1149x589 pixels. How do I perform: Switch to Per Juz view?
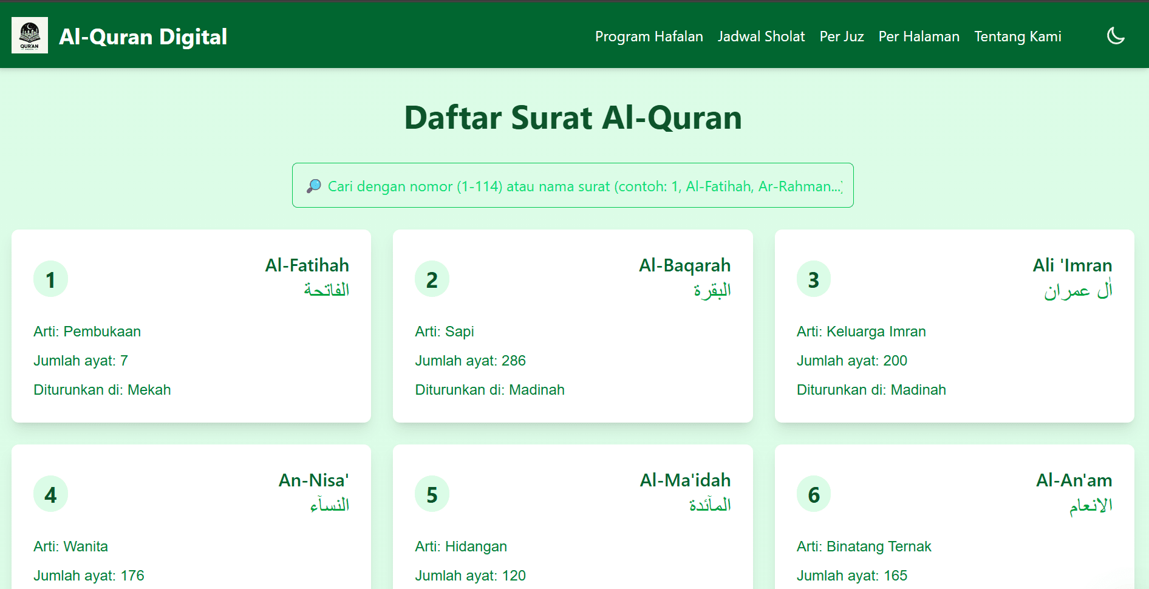point(841,36)
